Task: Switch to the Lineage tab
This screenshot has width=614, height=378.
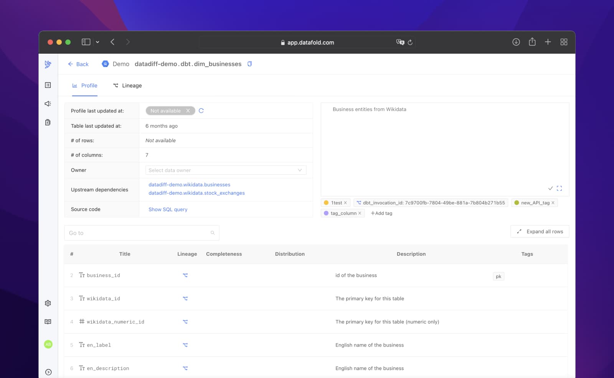Action: pos(127,85)
